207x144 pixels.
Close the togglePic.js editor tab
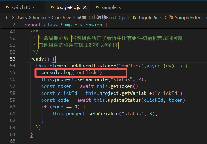(85, 7)
